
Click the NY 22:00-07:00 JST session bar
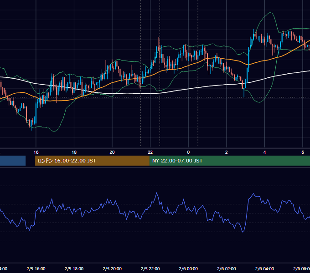point(229,161)
